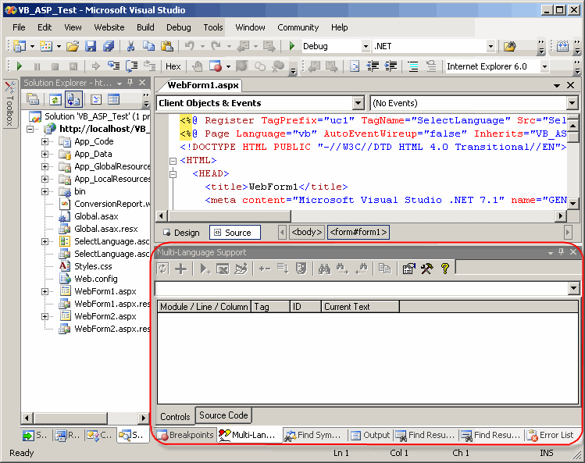The height and width of the screenshot is (463, 585).
Task: Expand the App_Code folder node
Action: (x=45, y=141)
